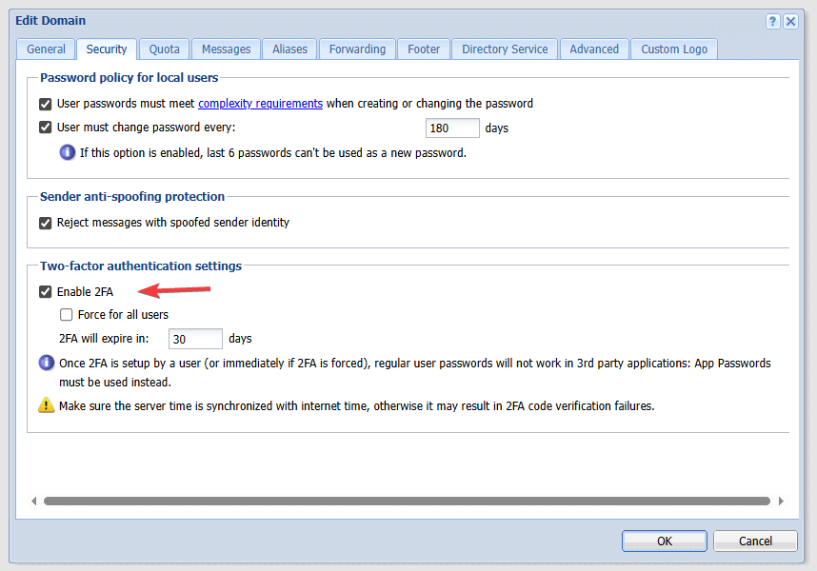
Task: Uncheck the Enable 2FA checkbox
Action: click(46, 292)
